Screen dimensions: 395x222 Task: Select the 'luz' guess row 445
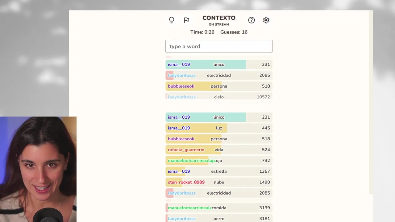[x=219, y=128]
